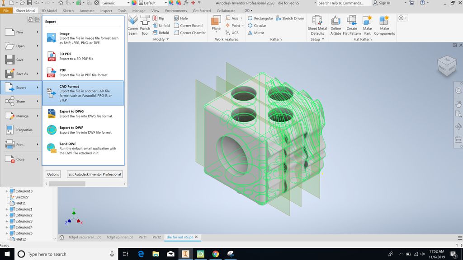Viewport: 463px width, 260px height.
Task: Open the Open file menu
Action: click(21, 46)
